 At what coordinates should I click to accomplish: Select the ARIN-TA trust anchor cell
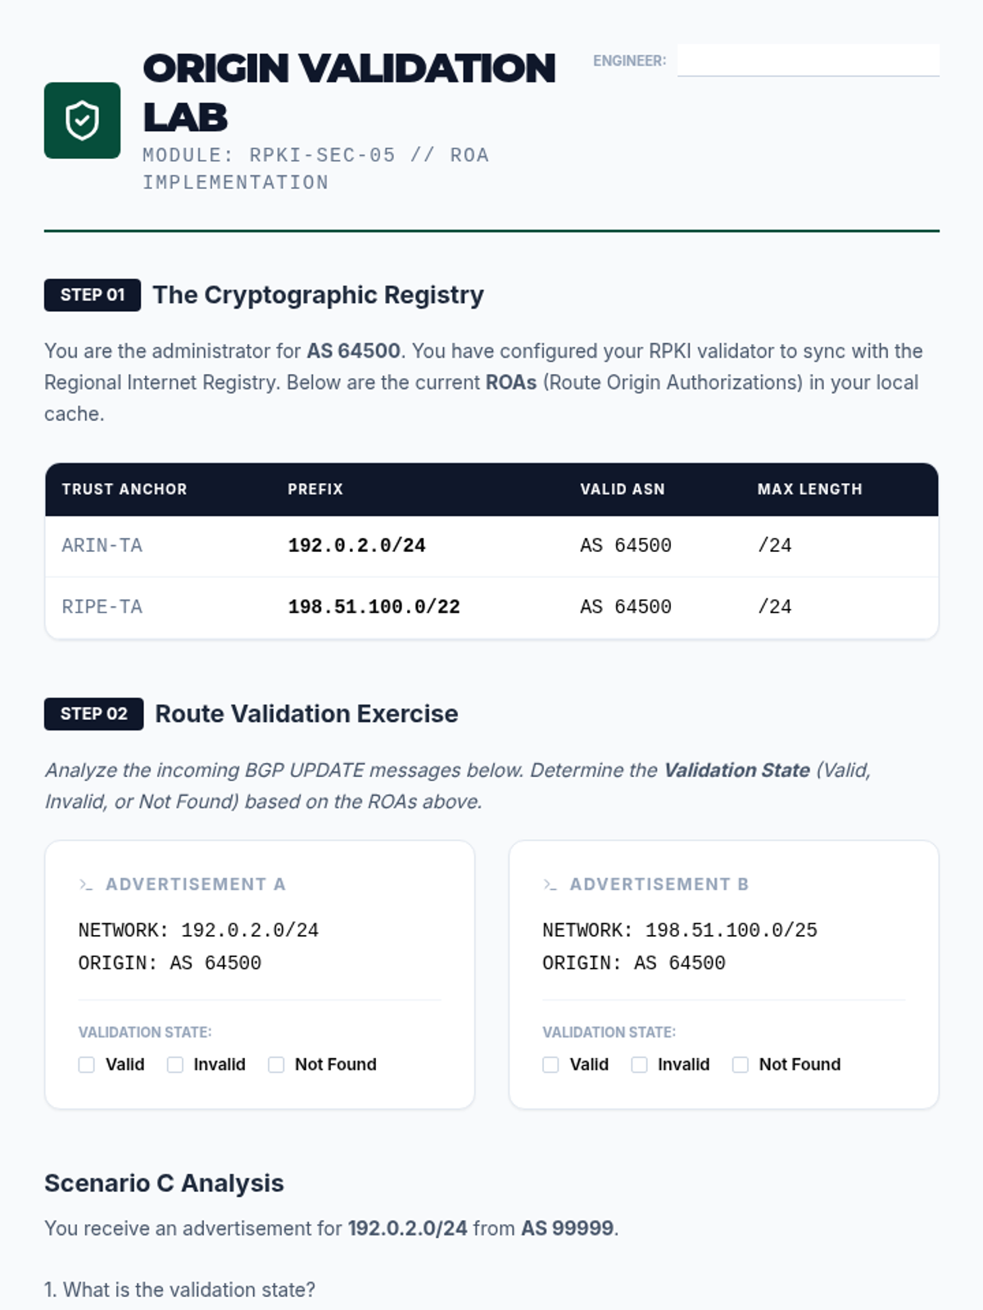tap(102, 545)
